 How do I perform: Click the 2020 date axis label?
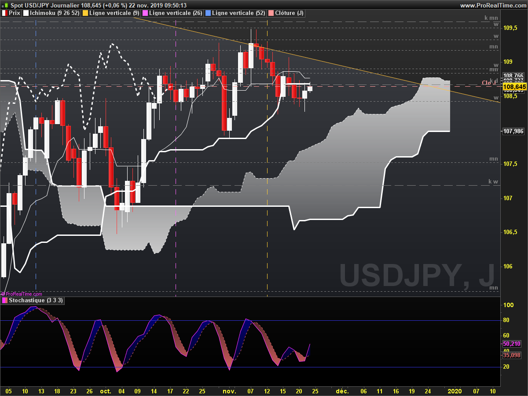click(x=455, y=391)
